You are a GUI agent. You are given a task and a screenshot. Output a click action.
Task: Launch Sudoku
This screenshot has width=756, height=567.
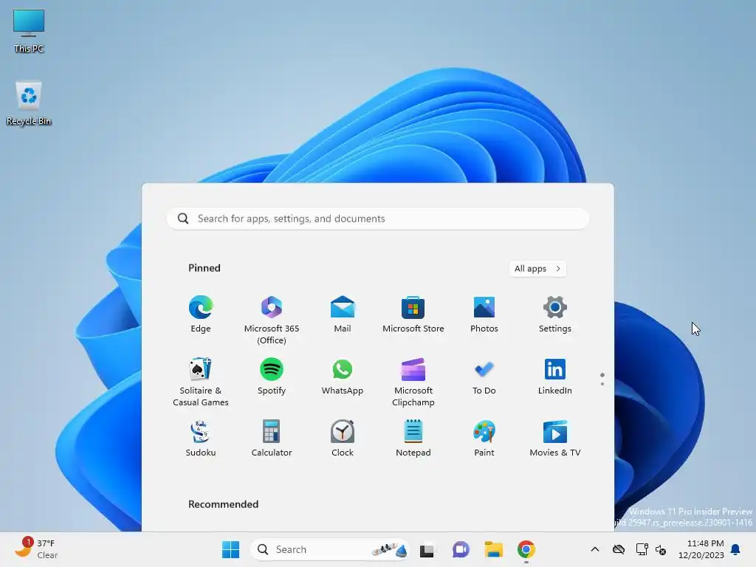(x=201, y=439)
